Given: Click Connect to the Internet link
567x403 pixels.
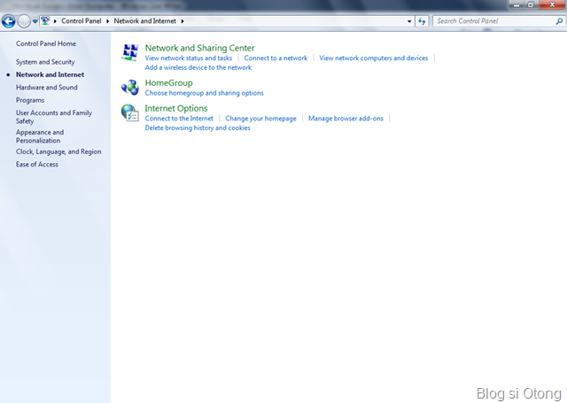Looking at the screenshot, I should [x=179, y=118].
